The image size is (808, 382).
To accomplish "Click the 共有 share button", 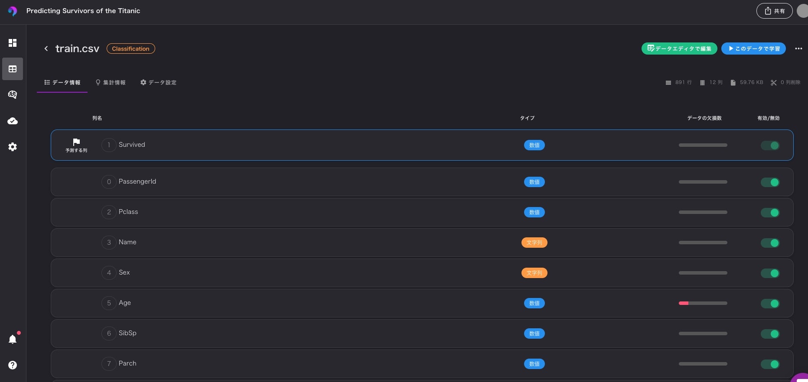I will tap(774, 11).
